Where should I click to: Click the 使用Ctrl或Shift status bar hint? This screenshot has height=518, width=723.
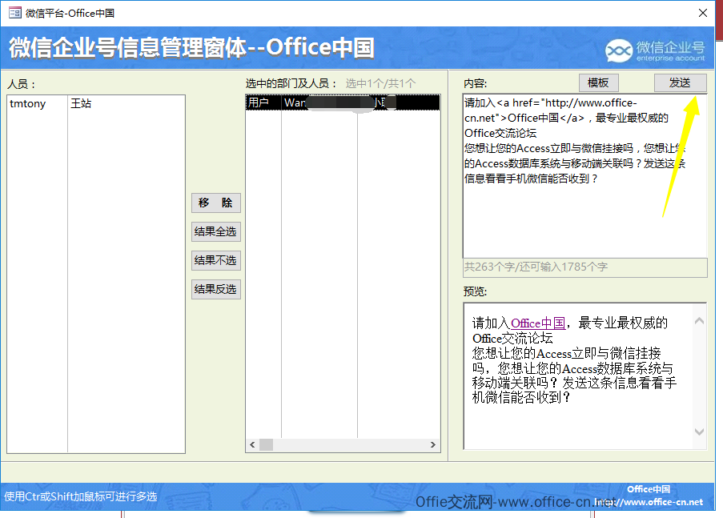point(81,496)
